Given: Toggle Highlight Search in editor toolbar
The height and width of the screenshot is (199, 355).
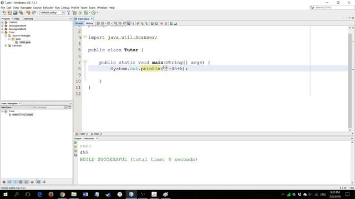Looking at the screenshot, I should pos(129,23).
